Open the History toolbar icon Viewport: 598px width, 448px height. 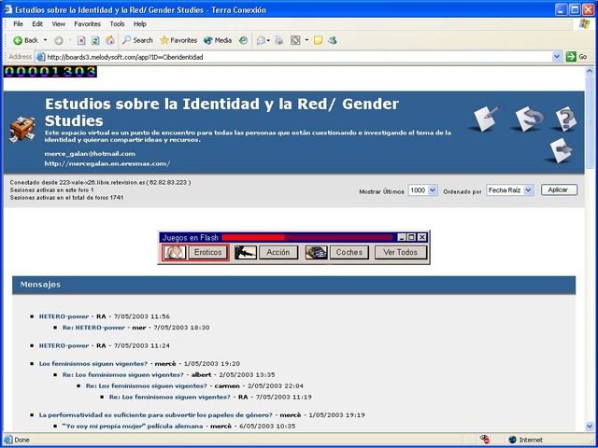point(243,40)
